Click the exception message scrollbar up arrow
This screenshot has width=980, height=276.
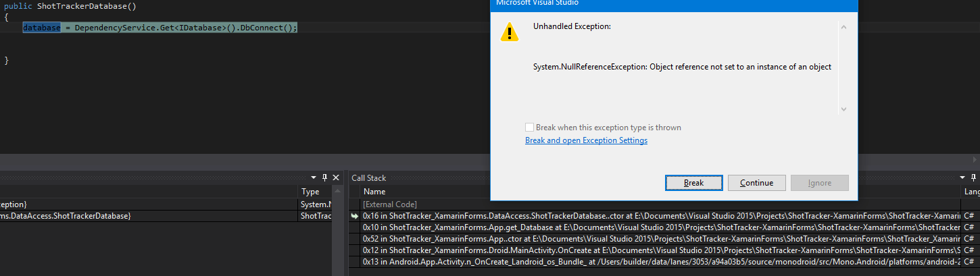click(843, 27)
